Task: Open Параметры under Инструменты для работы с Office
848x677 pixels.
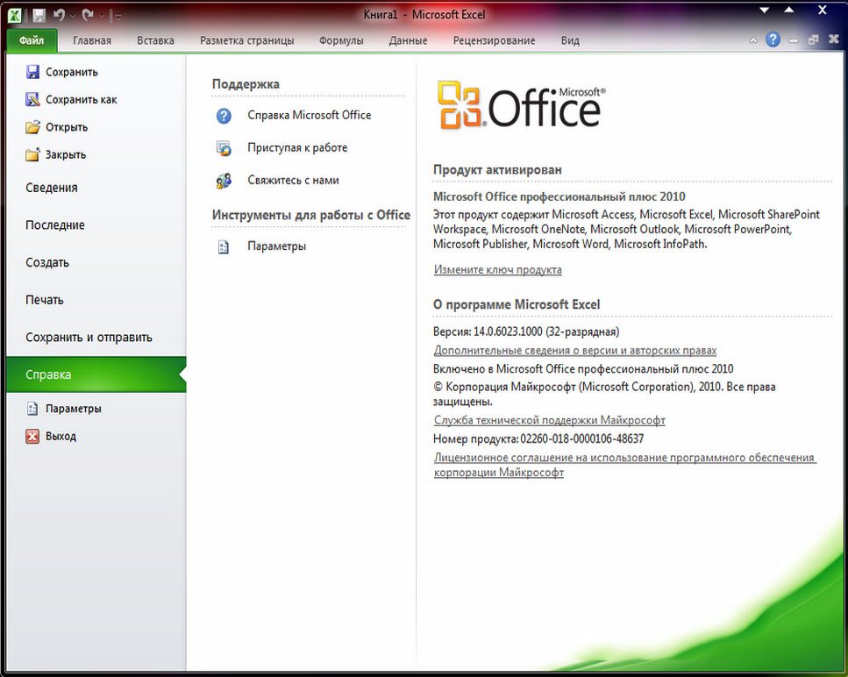Action: point(276,246)
